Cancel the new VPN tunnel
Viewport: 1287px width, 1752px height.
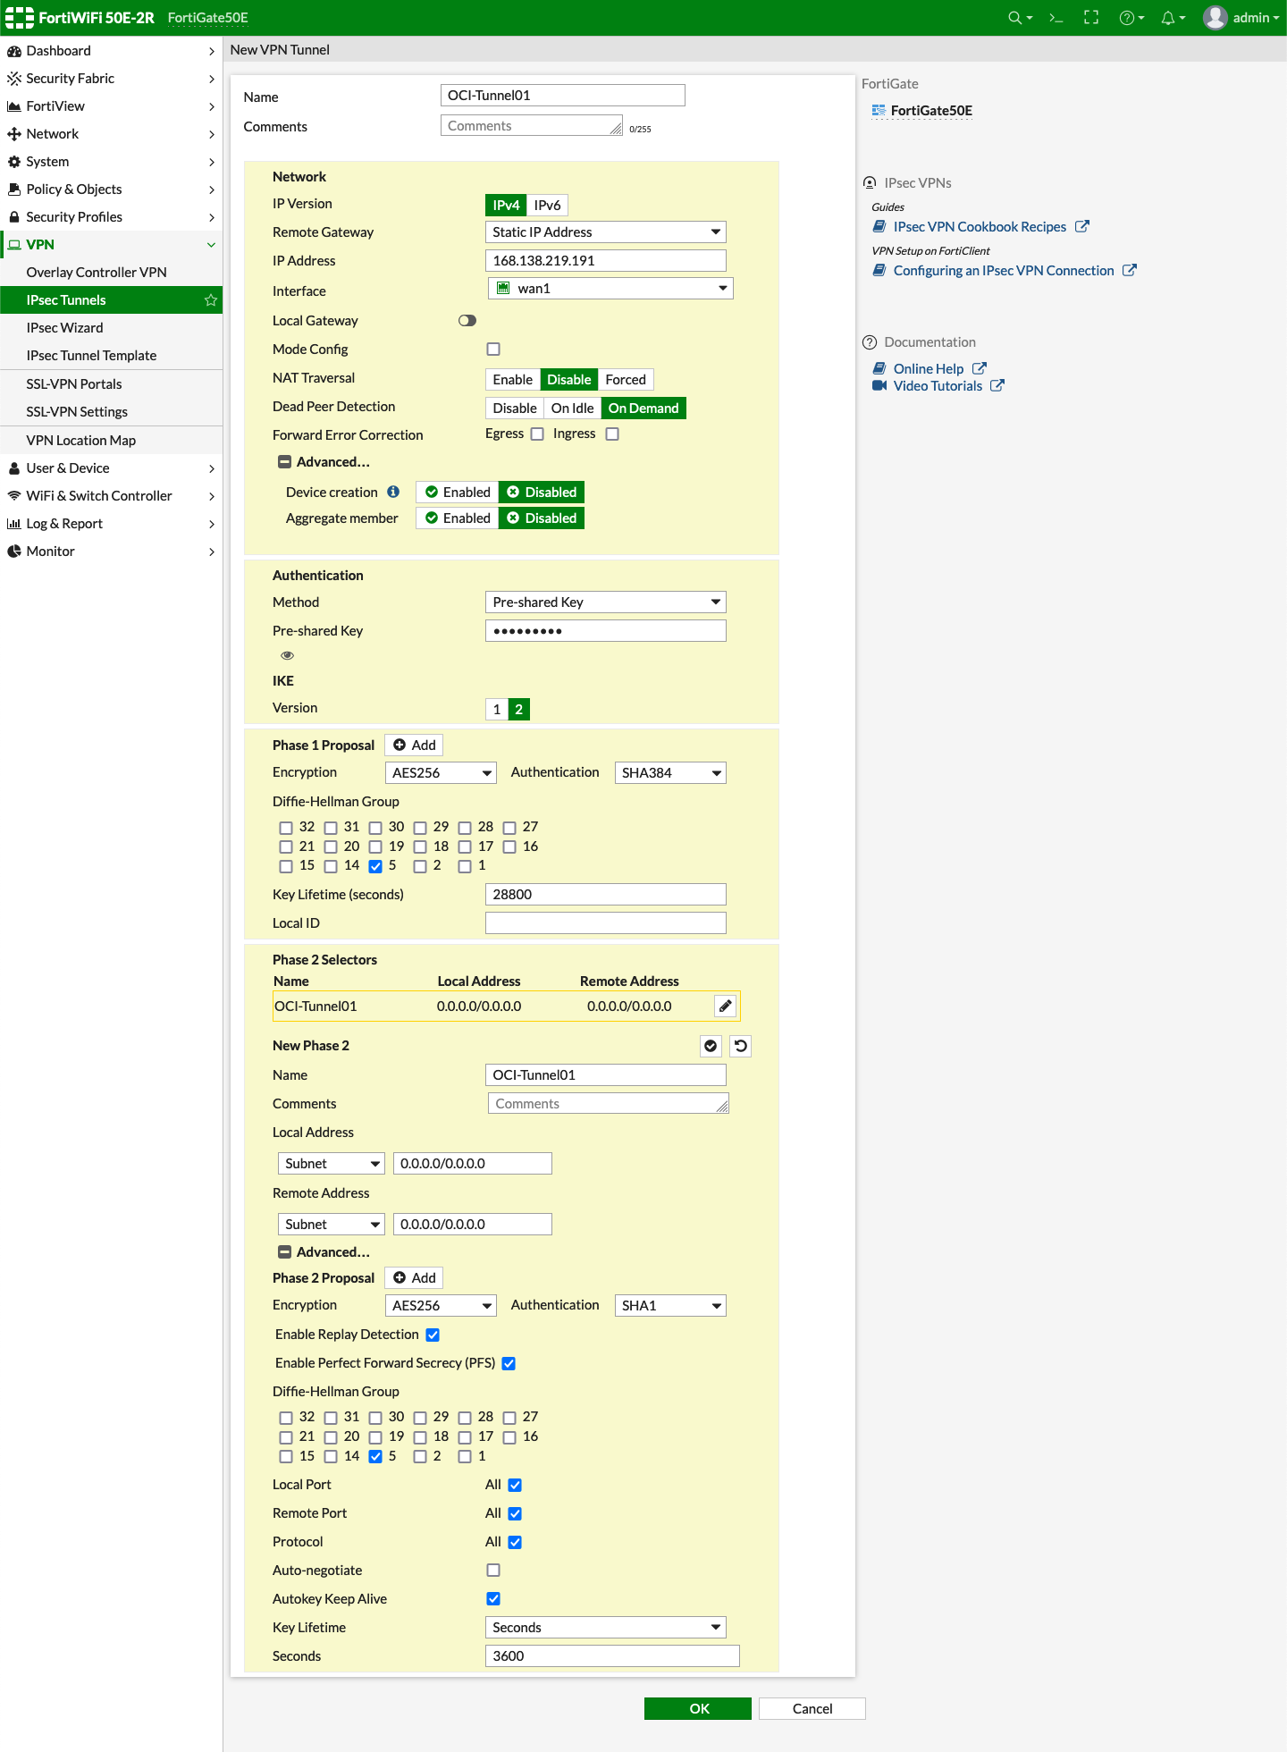tap(812, 1709)
